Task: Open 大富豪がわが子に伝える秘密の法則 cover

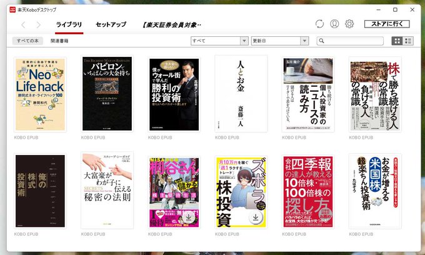Action: pyautogui.click(x=107, y=190)
